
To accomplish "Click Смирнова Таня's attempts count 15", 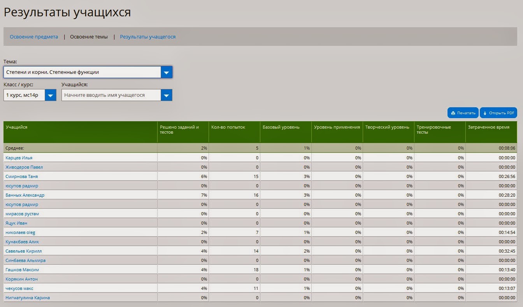I will click(256, 176).
